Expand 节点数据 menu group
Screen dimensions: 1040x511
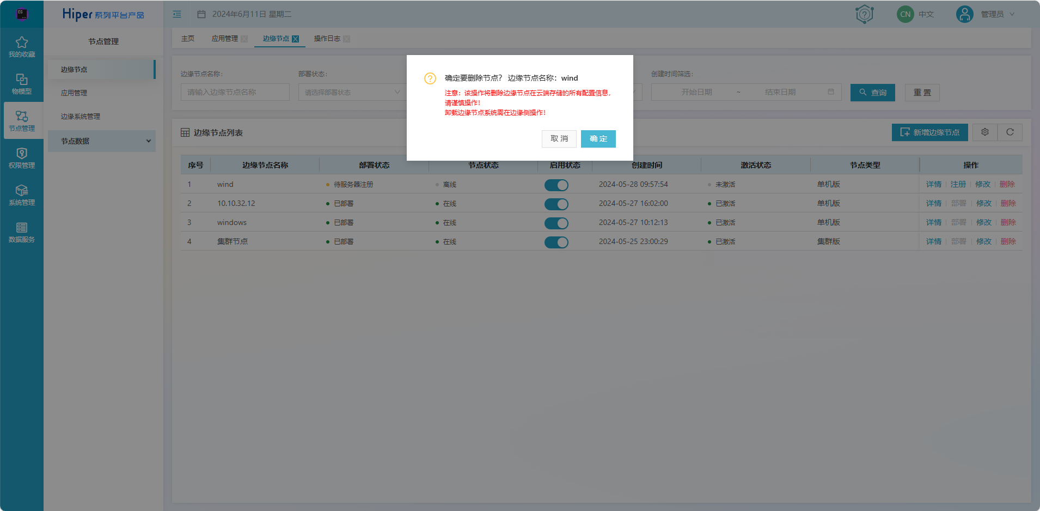(101, 141)
